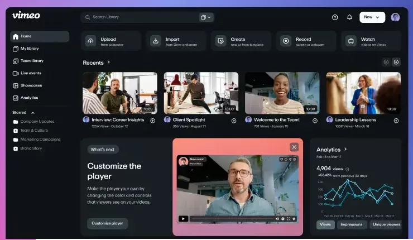Click the Create template icon
This screenshot has height=240, width=413.
[220, 41]
